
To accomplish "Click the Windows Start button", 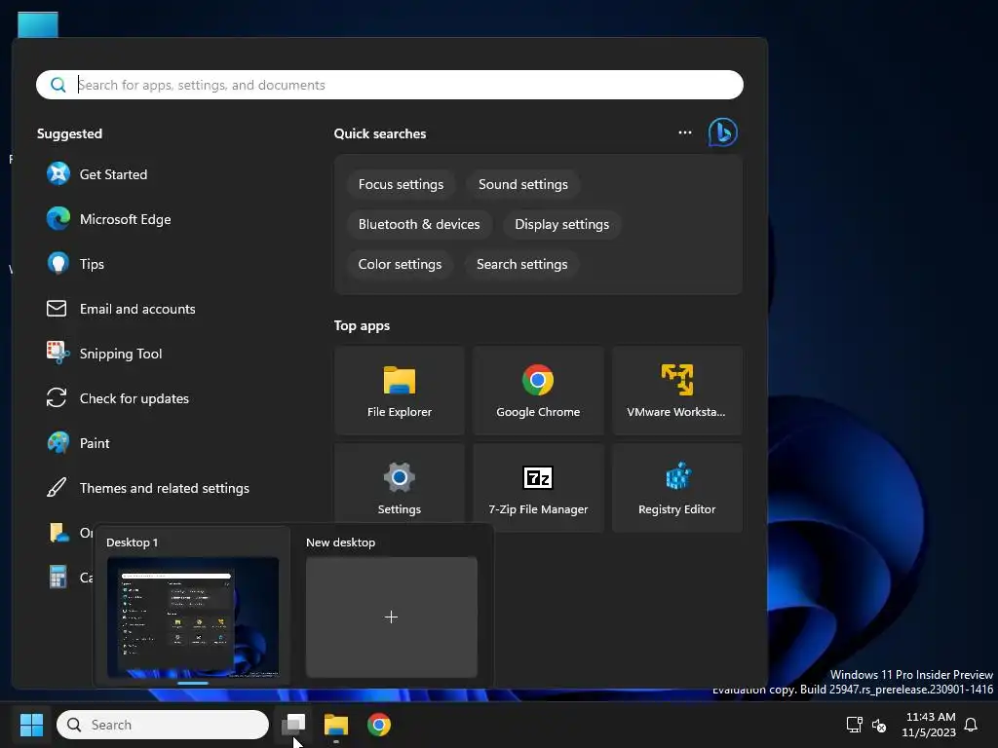I will pyautogui.click(x=31, y=725).
